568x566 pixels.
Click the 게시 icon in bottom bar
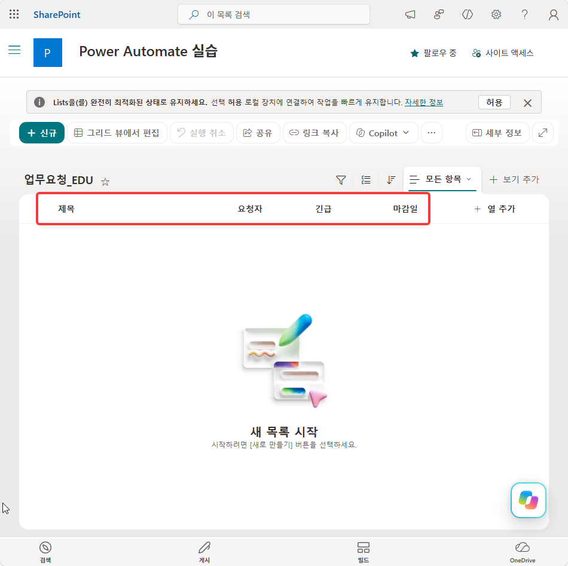coord(204,552)
